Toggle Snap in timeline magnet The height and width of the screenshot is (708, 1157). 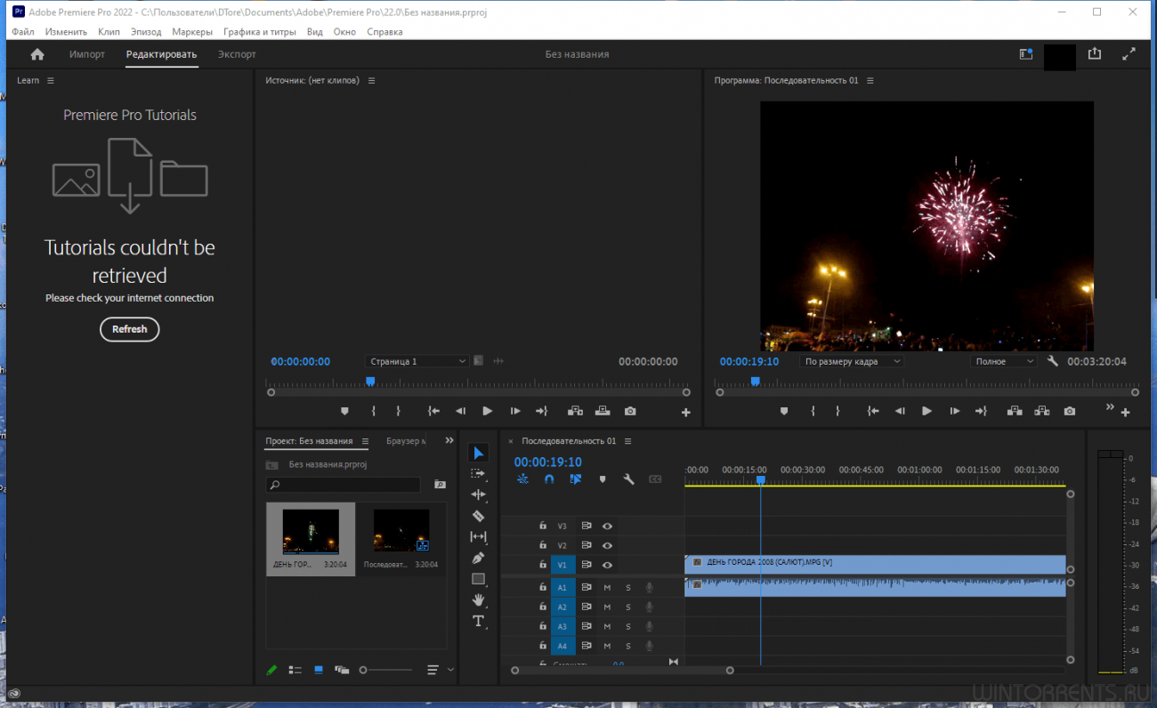[549, 479]
